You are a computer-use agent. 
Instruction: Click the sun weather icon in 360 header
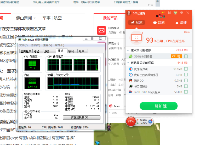click(x=163, y=13)
